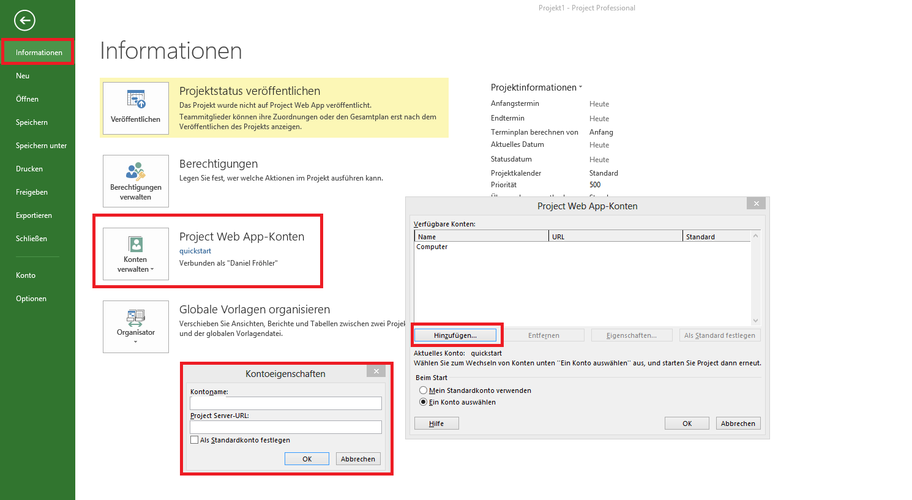Click Als Standard festlegen button

[720, 335]
